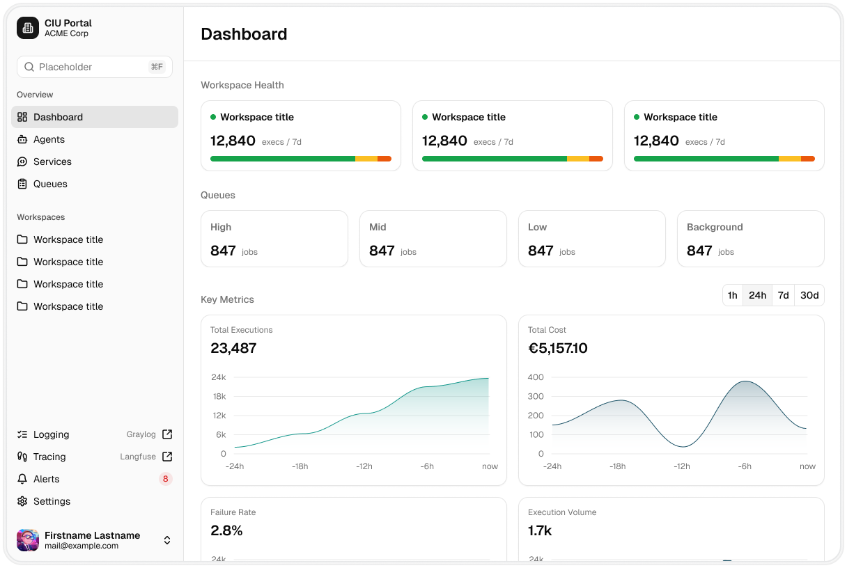Click the ⌘F shortcut badge
This screenshot has width=847, height=568.
[x=157, y=67]
